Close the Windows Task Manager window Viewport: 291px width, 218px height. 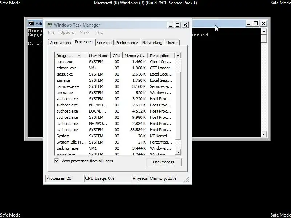(x=185, y=25)
